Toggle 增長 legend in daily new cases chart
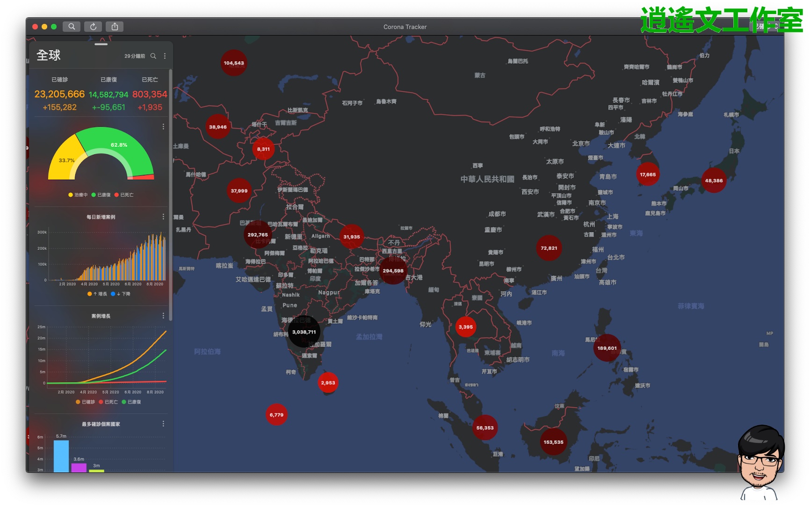Viewport: 810px width, 507px height. [97, 294]
